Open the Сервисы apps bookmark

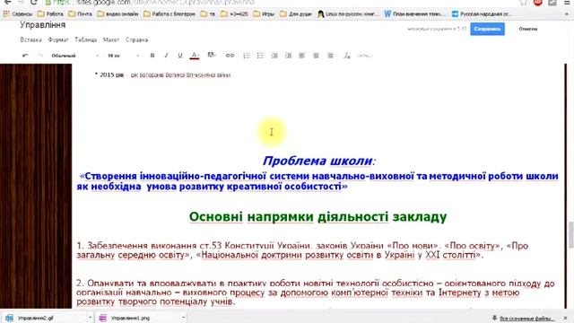pyautogui.click(x=18, y=14)
